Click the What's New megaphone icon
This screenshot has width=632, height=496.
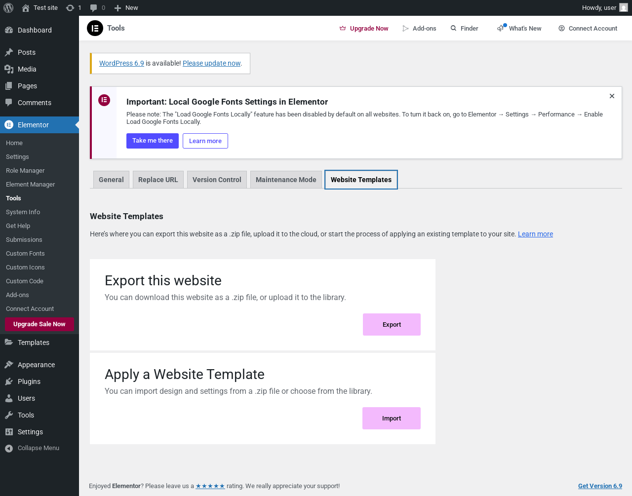(x=501, y=28)
